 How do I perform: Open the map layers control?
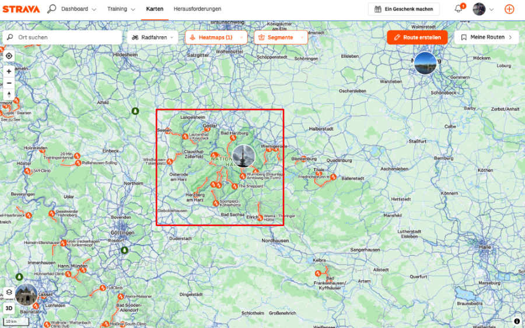pos(9,292)
